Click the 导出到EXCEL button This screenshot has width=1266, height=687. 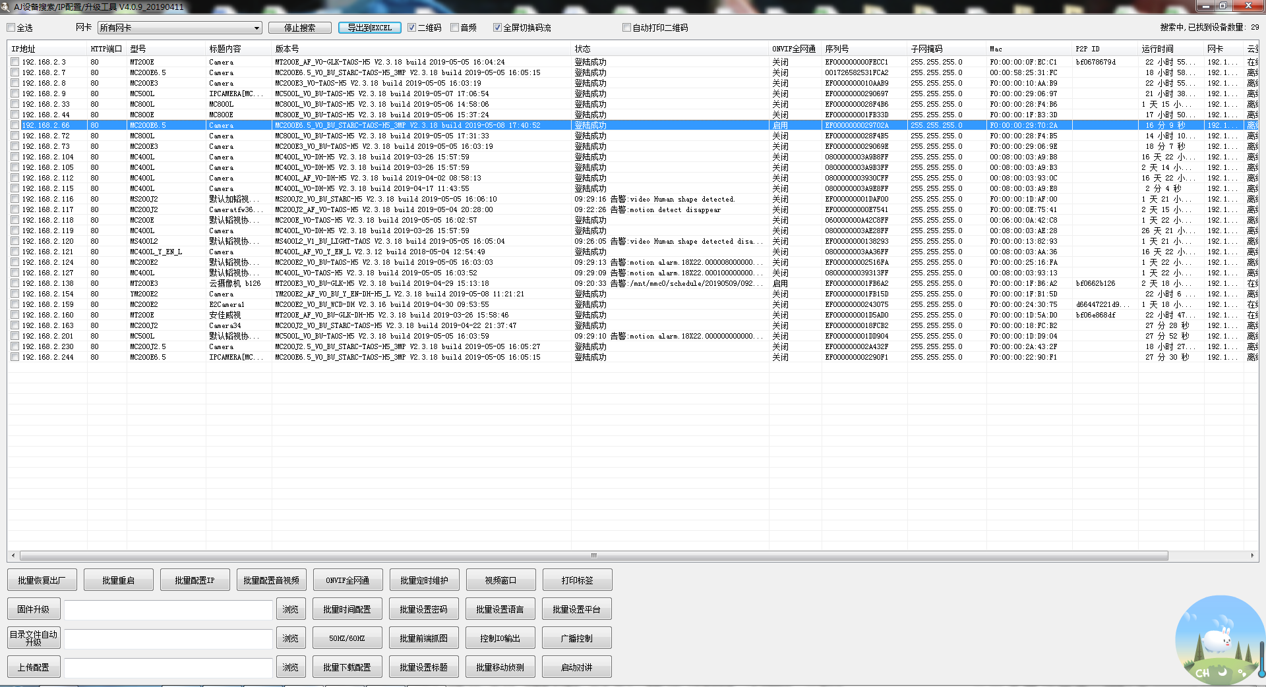tap(369, 28)
